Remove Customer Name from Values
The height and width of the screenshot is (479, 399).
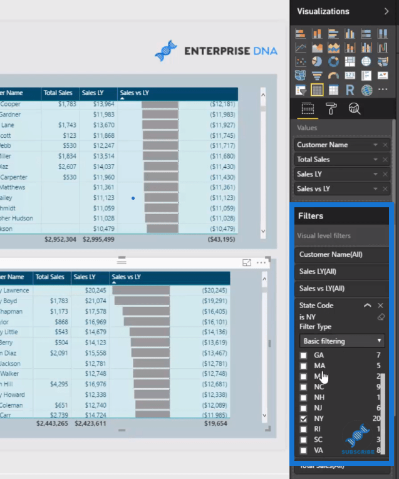coord(385,145)
